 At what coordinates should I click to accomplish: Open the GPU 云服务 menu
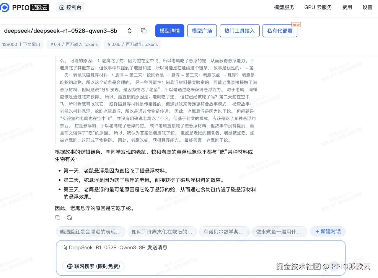pos(318,7)
